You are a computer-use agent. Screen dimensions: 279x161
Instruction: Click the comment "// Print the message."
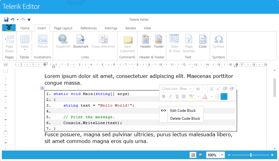click(89, 117)
